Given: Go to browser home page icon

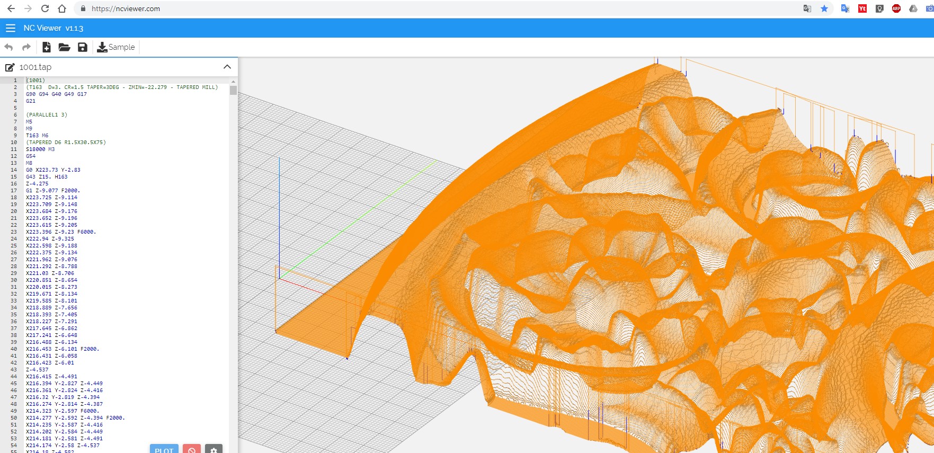Looking at the screenshot, I should click(62, 8).
